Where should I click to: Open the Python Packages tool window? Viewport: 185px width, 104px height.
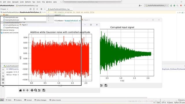[40, 100]
